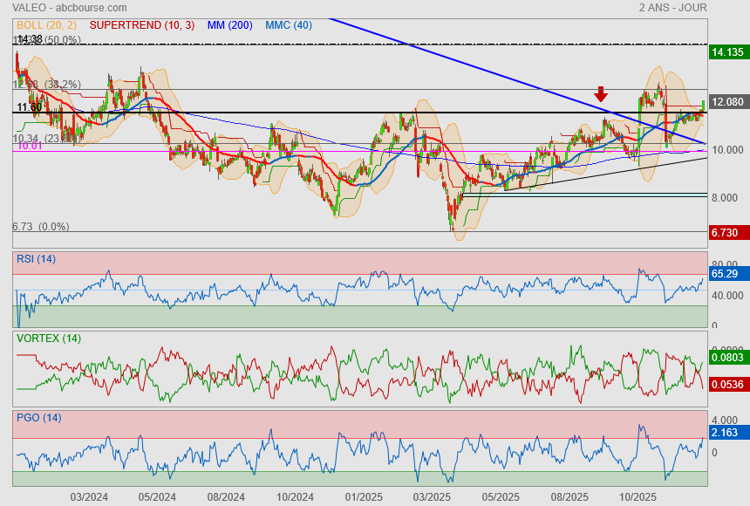Click the VALEO - abcbourse.com chart title

point(70,8)
